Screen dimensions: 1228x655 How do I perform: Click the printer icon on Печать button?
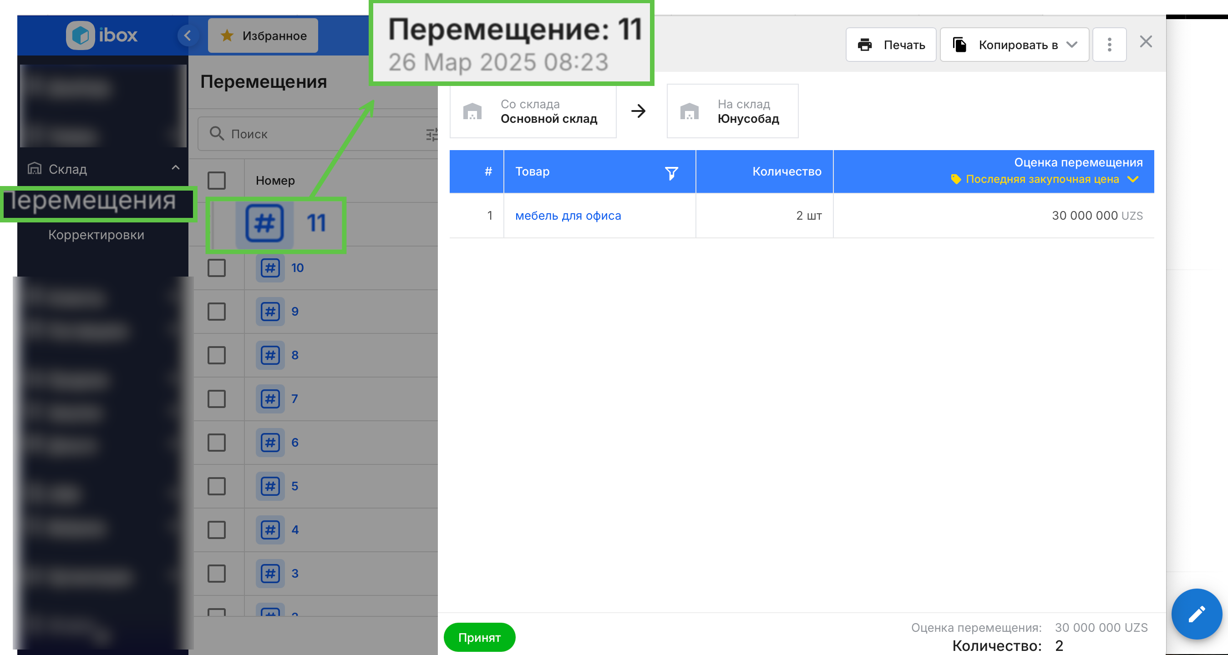pyautogui.click(x=865, y=45)
